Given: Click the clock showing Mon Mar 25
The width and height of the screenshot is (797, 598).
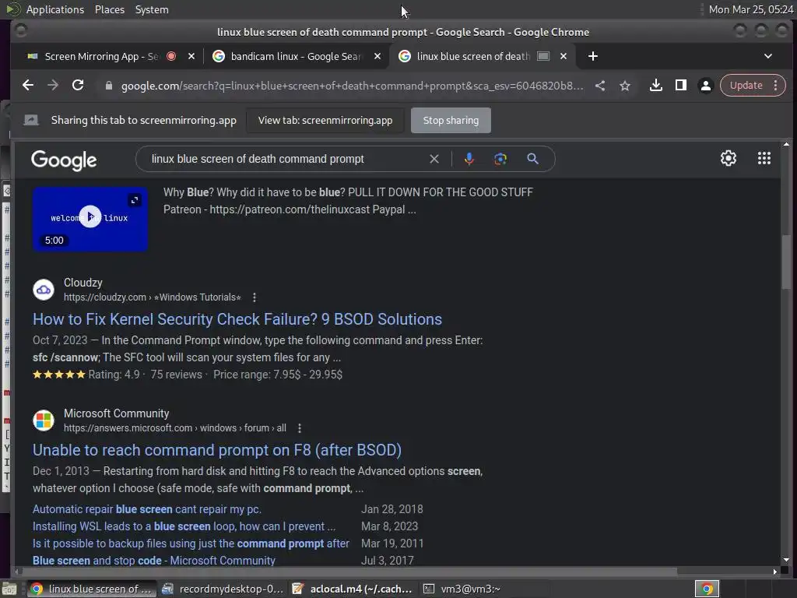Looking at the screenshot, I should [751, 9].
